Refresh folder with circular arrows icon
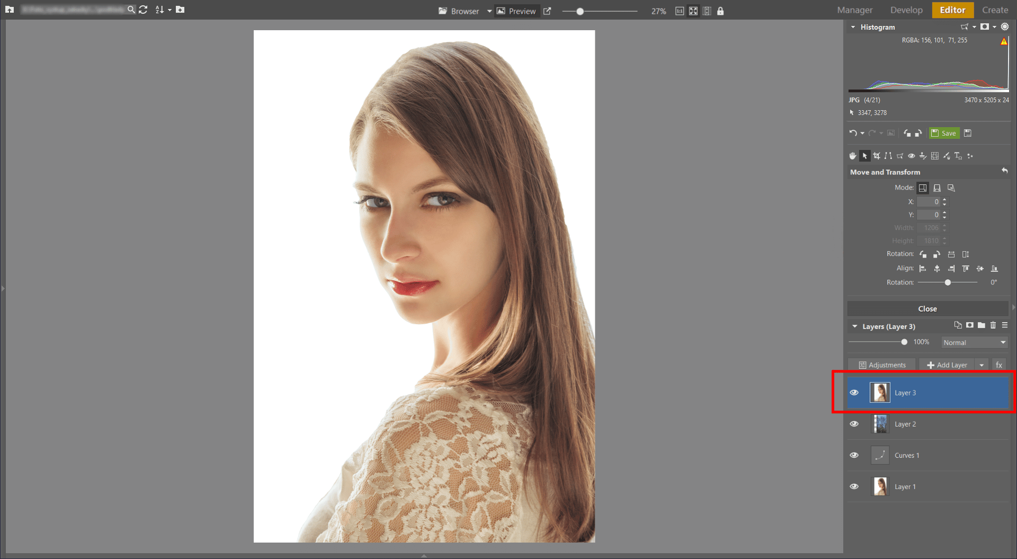The width and height of the screenshot is (1017, 559). tap(143, 10)
